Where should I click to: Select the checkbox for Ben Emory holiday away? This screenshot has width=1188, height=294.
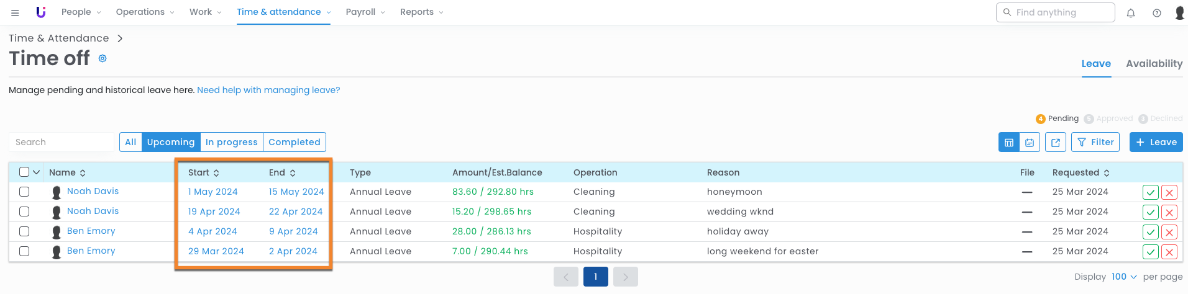pyautogui.click(x=24, y=231)
